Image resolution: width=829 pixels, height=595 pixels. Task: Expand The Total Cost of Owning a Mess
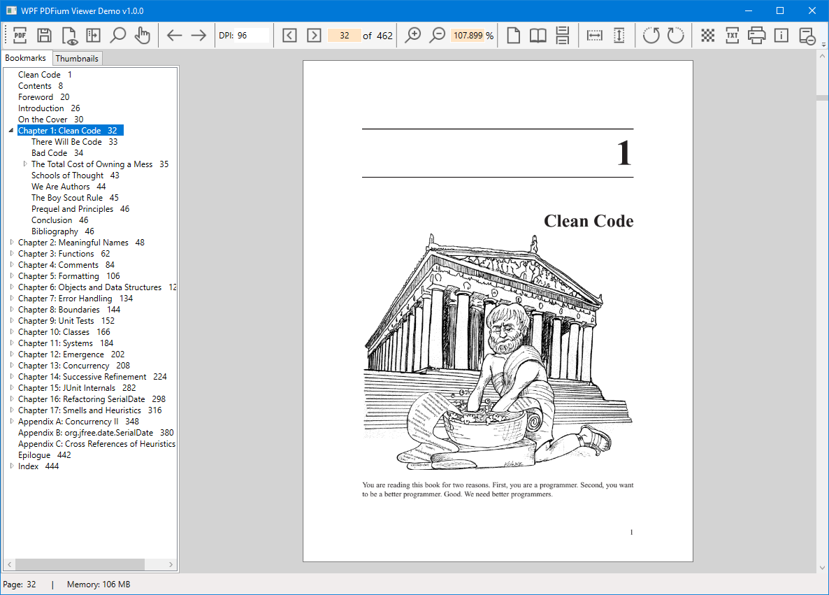tap(25, 164)
